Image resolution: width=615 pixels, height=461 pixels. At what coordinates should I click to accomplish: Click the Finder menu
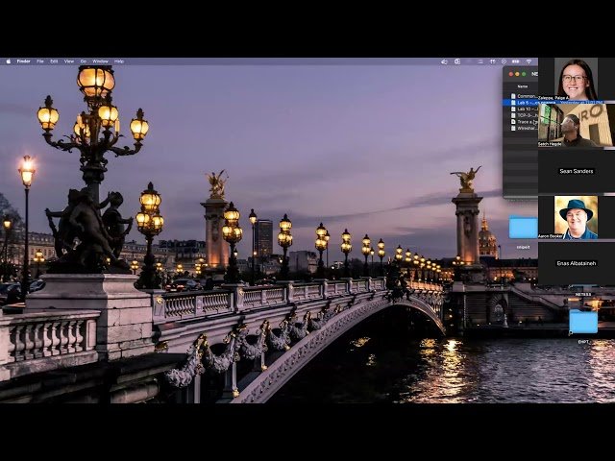click(x=23, y=61)
